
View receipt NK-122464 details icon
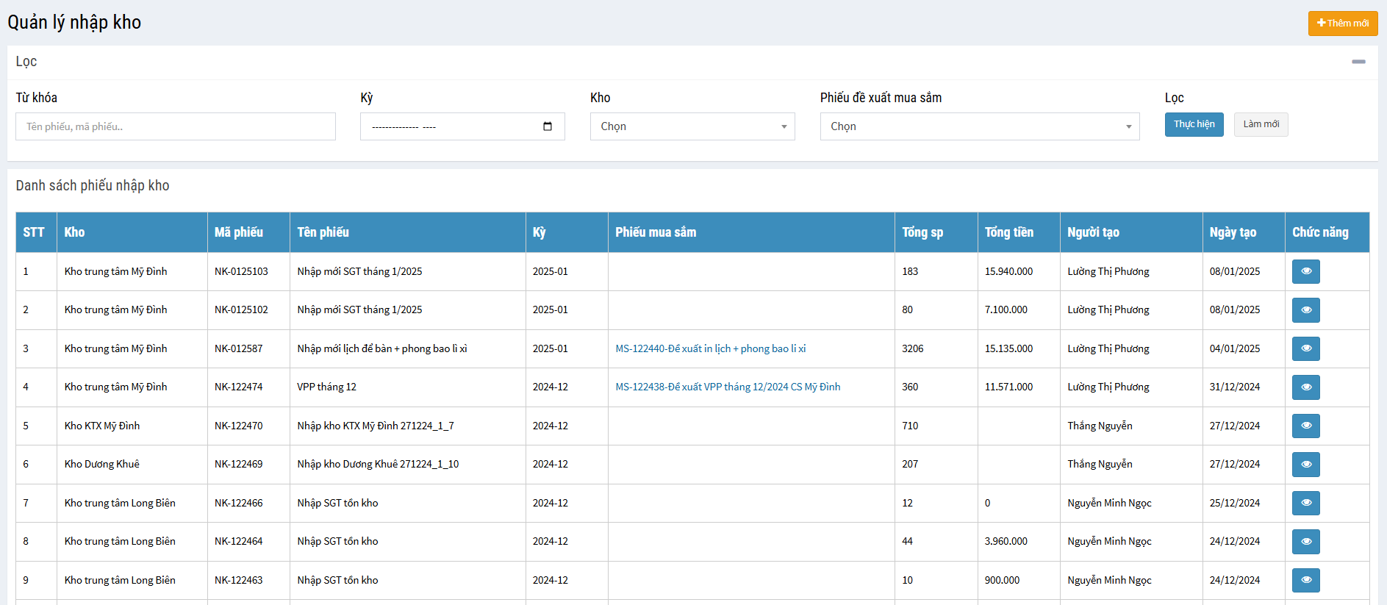pyautogui.click(x=1305, y=542)
